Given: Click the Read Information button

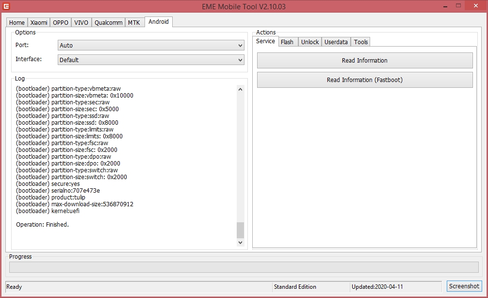Looking at the screenshot, I should pyautogui.click(x=365, y=60).
